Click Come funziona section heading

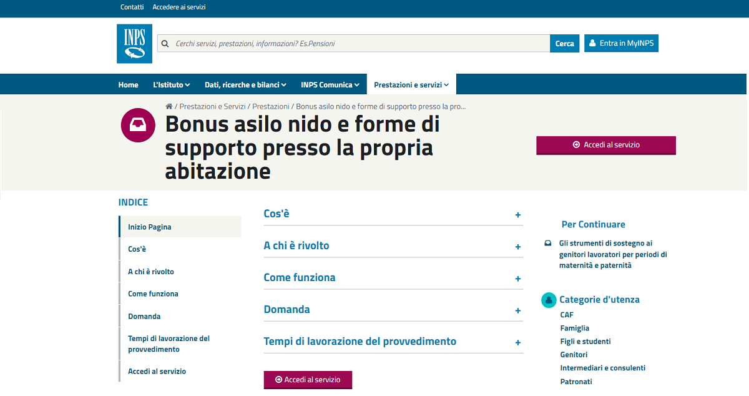pyautogui.click(x=300, y=277)
